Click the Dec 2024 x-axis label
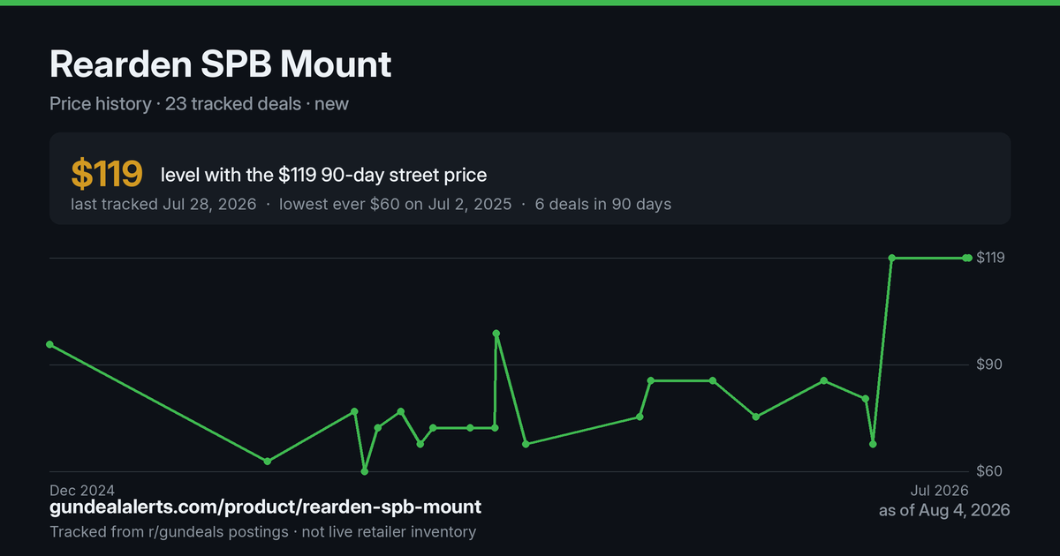The width and height of the screenshot is (1060, 556). tap(82, 490)
